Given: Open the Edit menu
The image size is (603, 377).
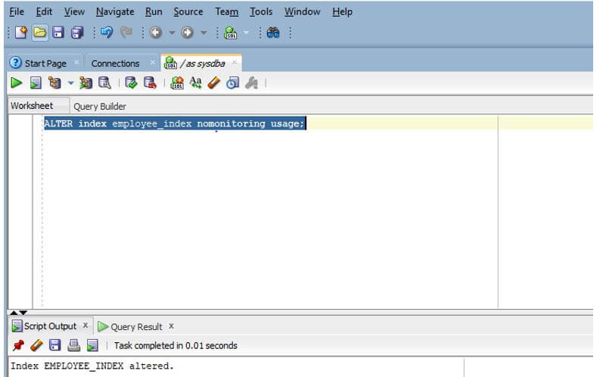Looking at the screenshot, I should 44,12.
